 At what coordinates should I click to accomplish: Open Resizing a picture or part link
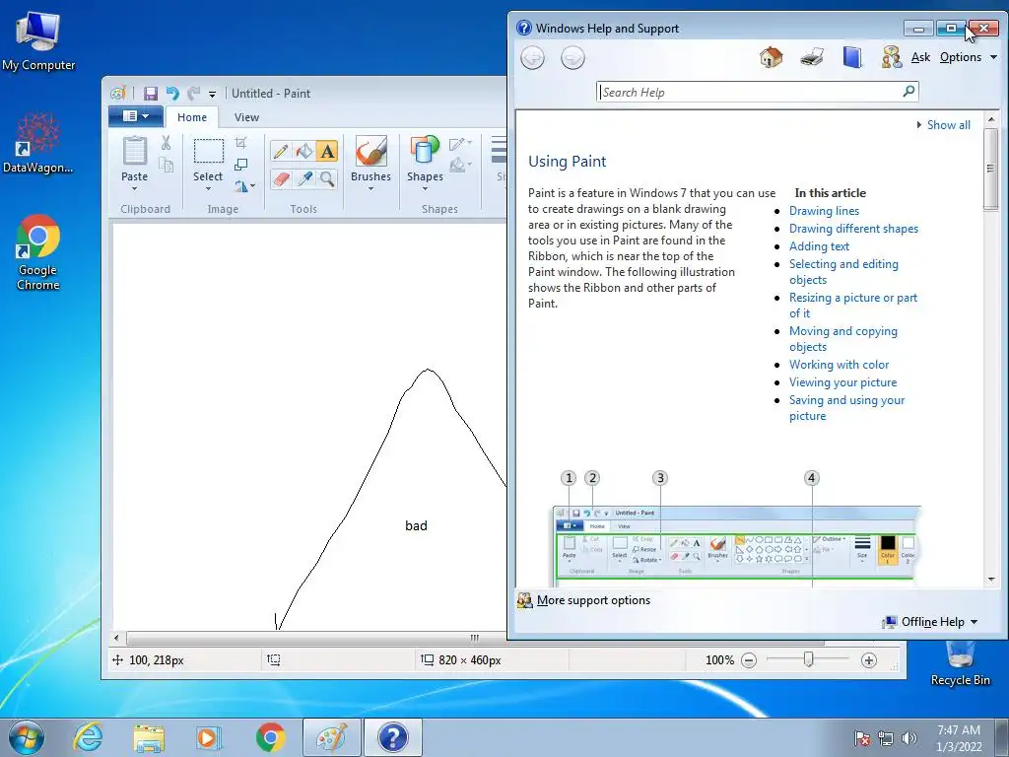pyautogui.click(x=852, y=306)
